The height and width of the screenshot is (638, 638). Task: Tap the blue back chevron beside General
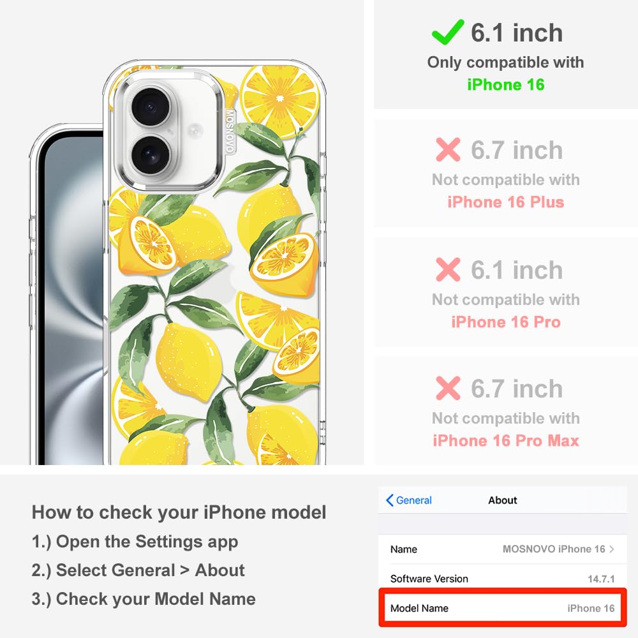(389, 500)
